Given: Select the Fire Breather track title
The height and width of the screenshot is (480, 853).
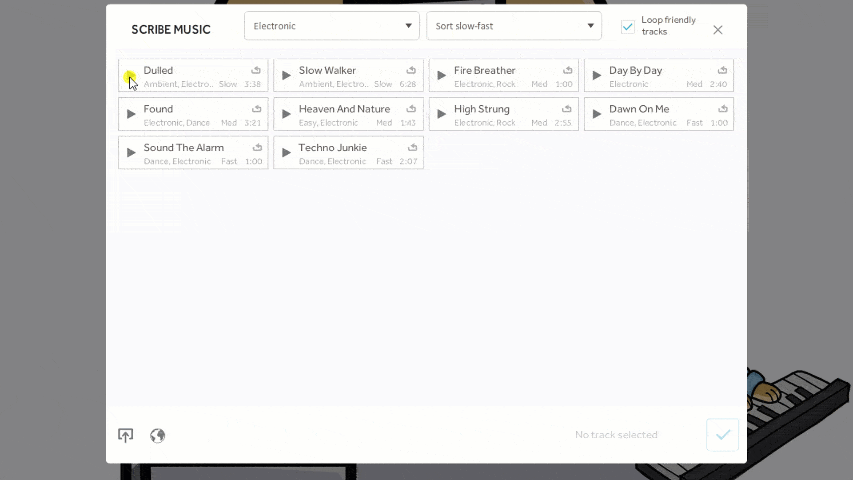Looking at the screenshot, I should [485, 70].
